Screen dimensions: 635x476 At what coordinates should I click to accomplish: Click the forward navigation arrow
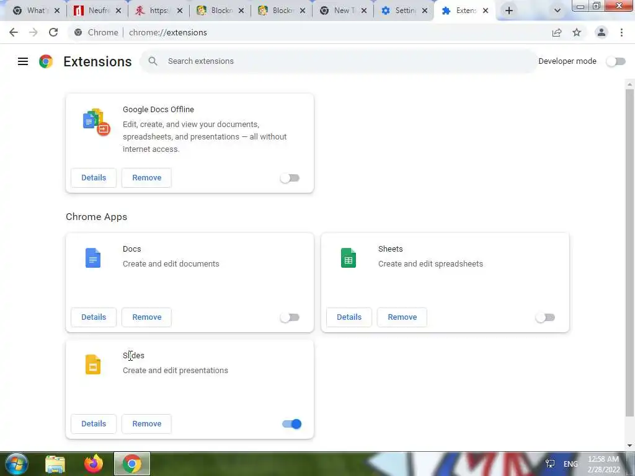[x=33, y=32]
